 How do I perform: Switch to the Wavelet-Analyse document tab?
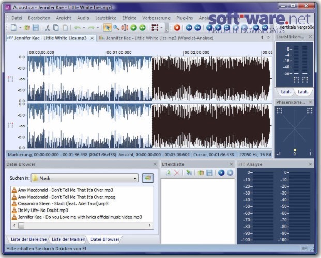pyautogui.click(x=156, y=38)
